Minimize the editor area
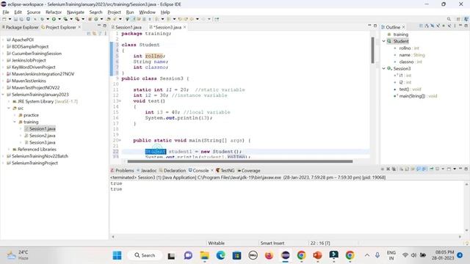 click(369, 26)
